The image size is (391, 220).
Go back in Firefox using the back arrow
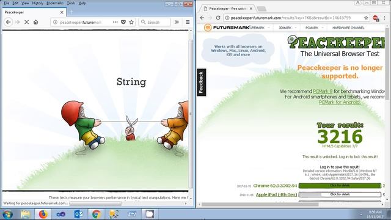(8, 22)
